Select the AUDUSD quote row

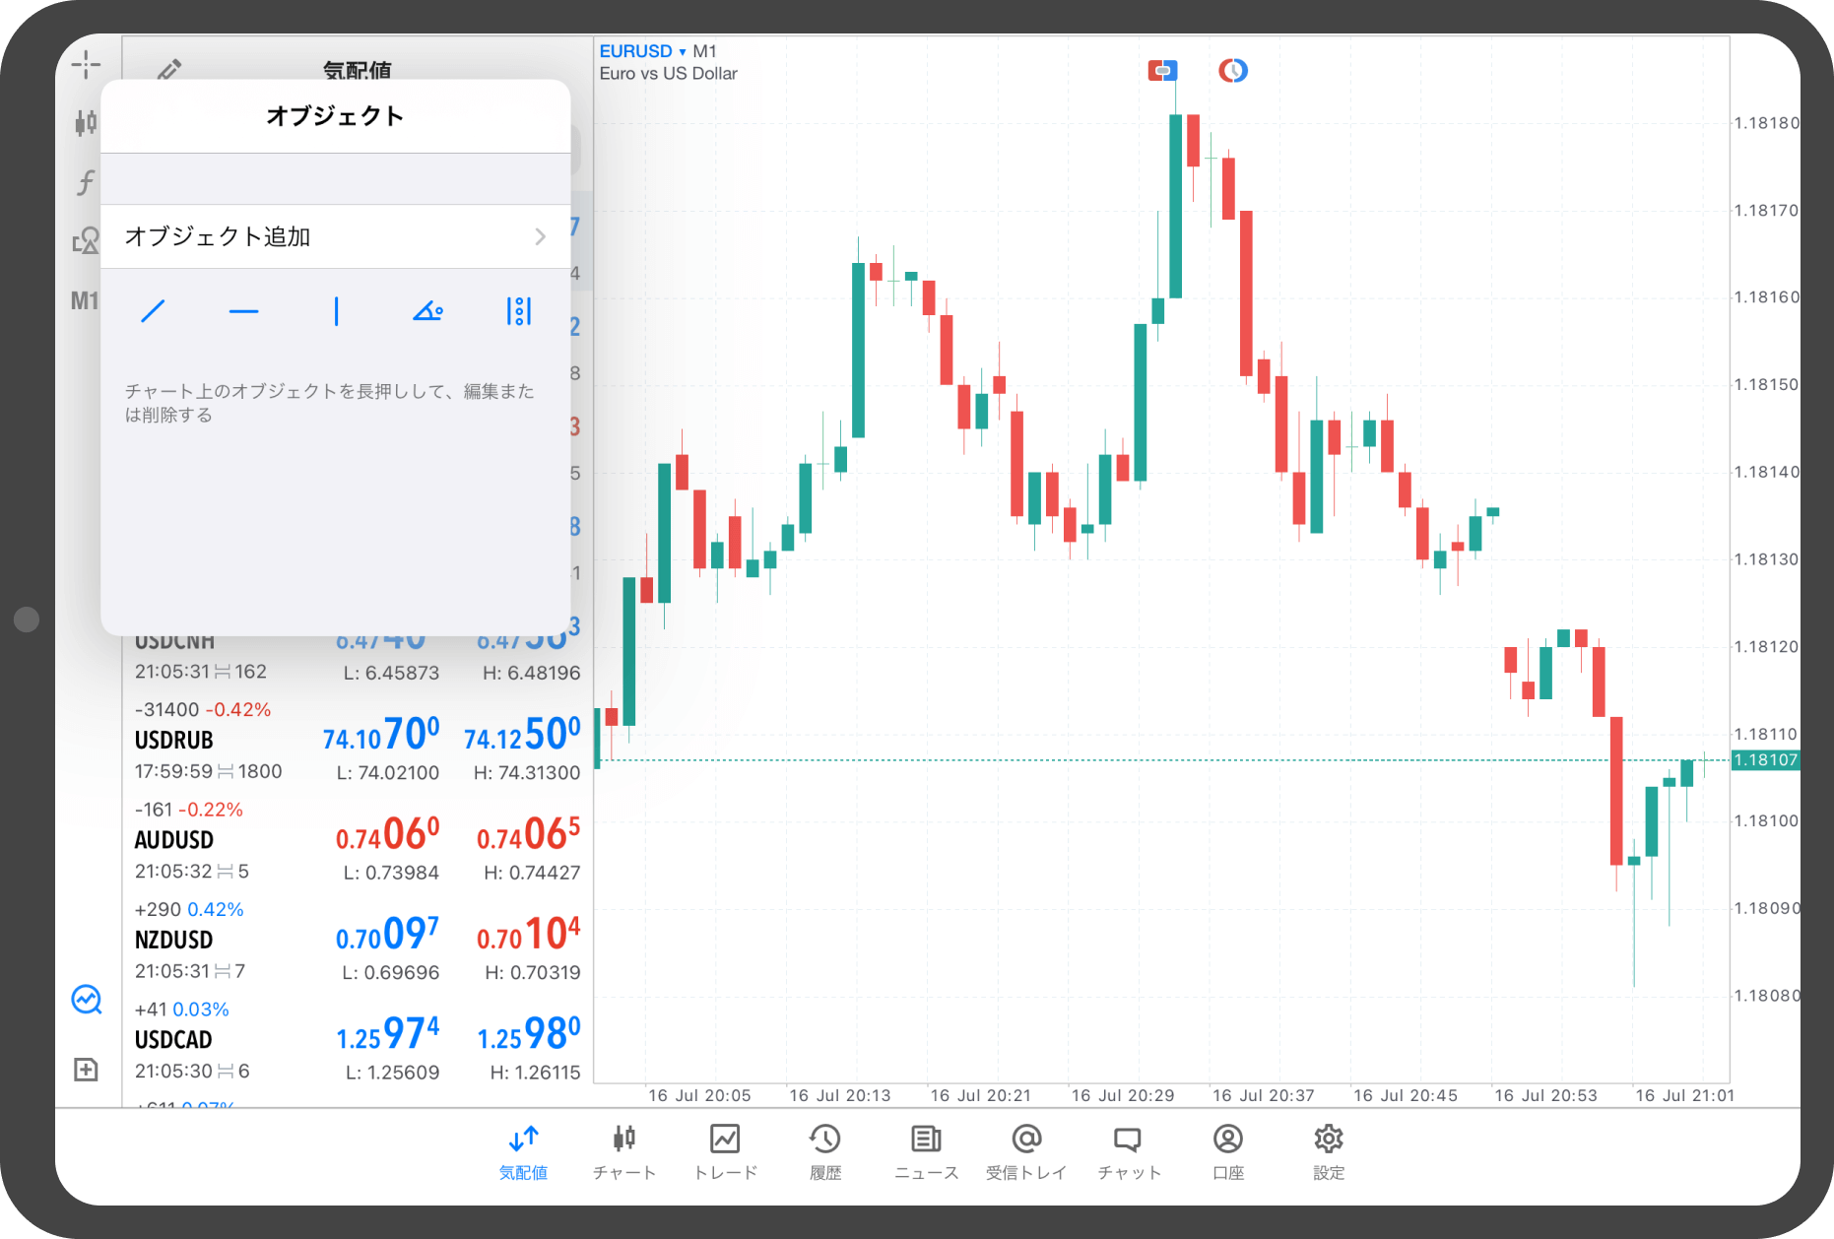(x=359, y=841)
